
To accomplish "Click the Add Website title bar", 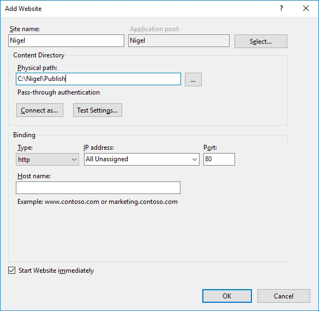I will click(x=142, y=9).
